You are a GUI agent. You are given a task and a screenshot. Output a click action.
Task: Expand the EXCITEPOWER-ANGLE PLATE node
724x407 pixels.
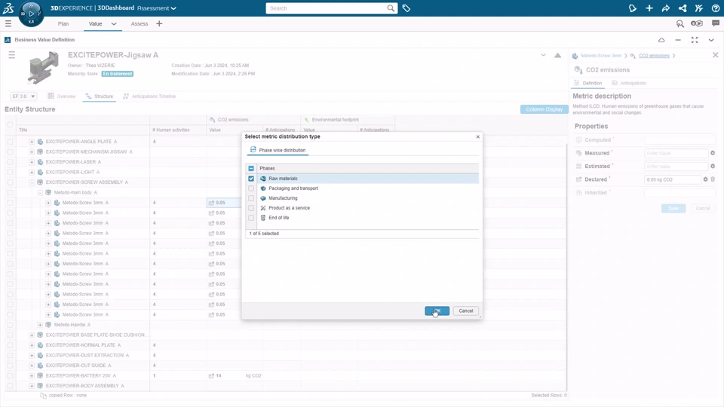(32, 142)
